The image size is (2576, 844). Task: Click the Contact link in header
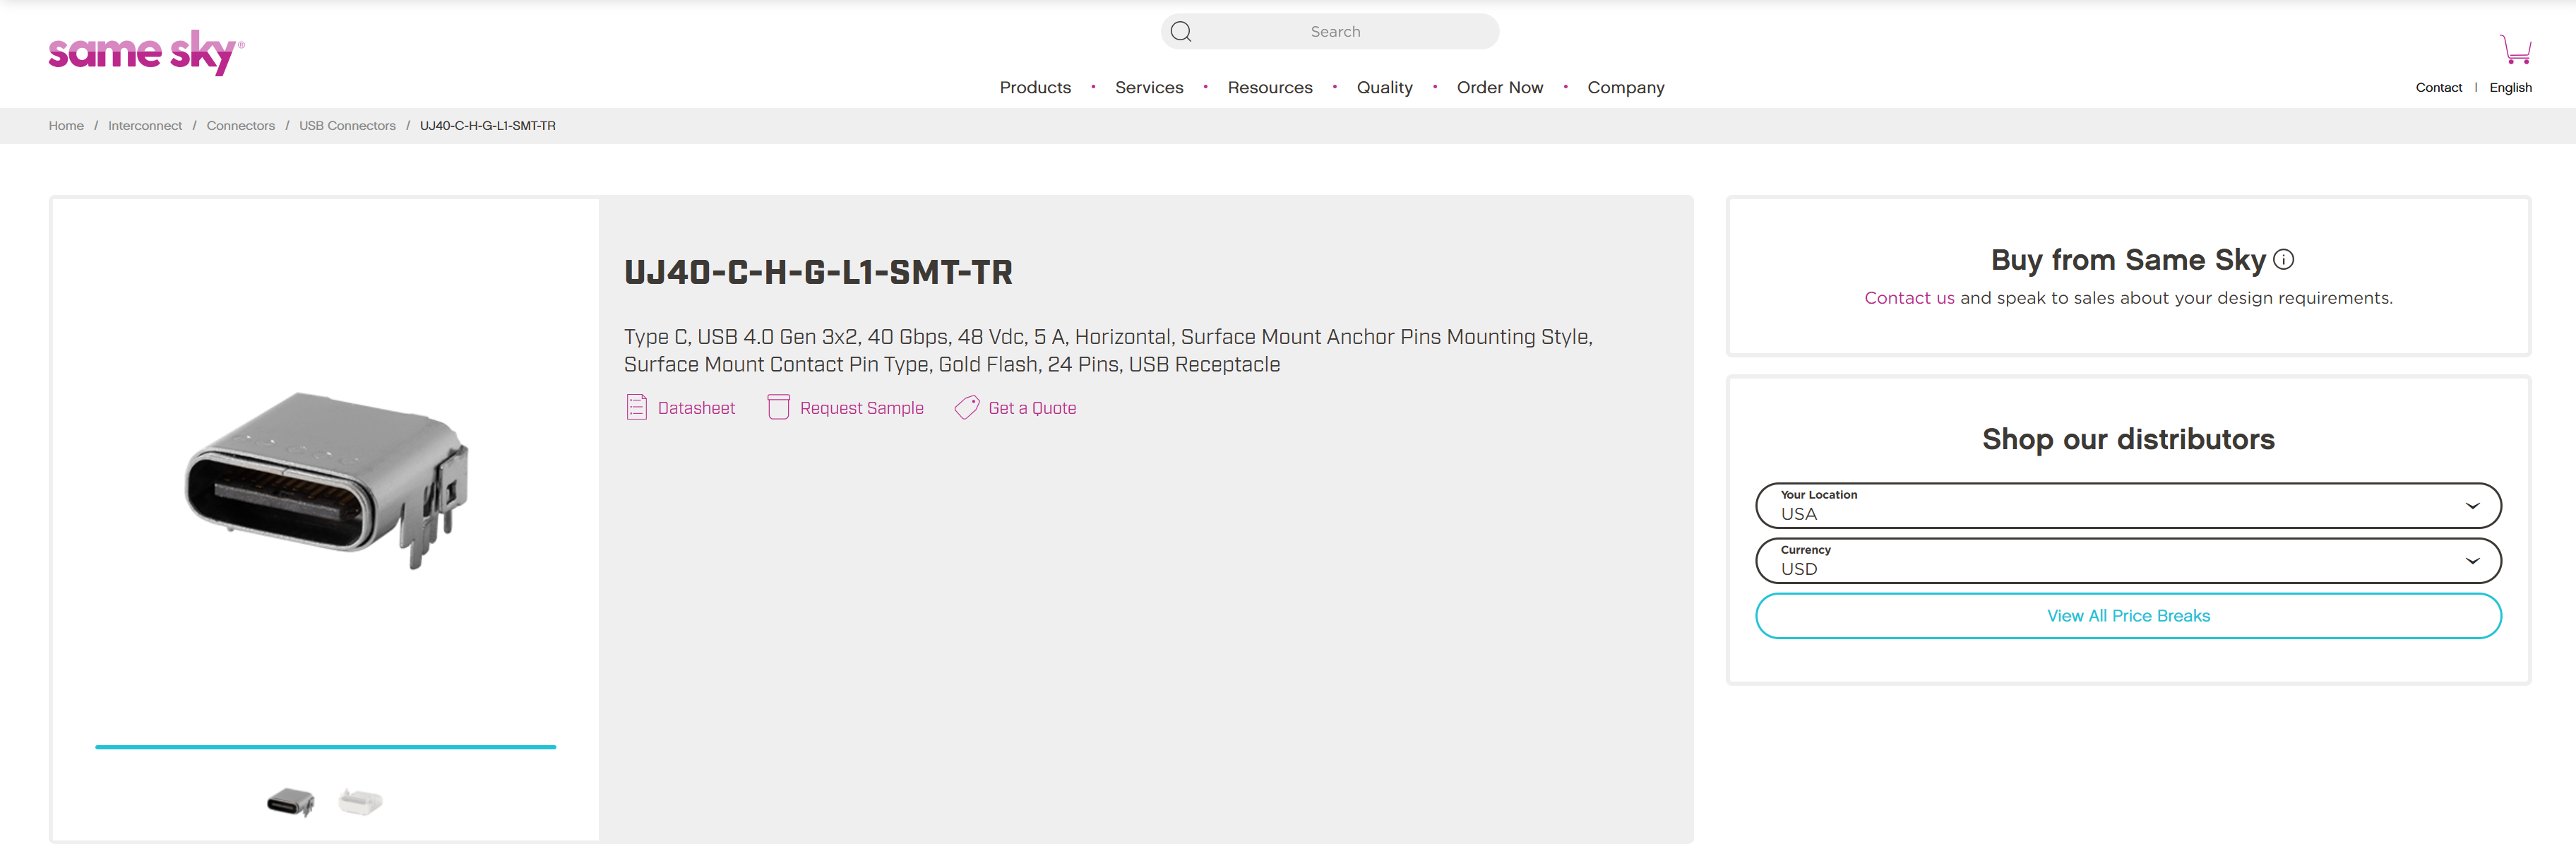point(2438,88)
